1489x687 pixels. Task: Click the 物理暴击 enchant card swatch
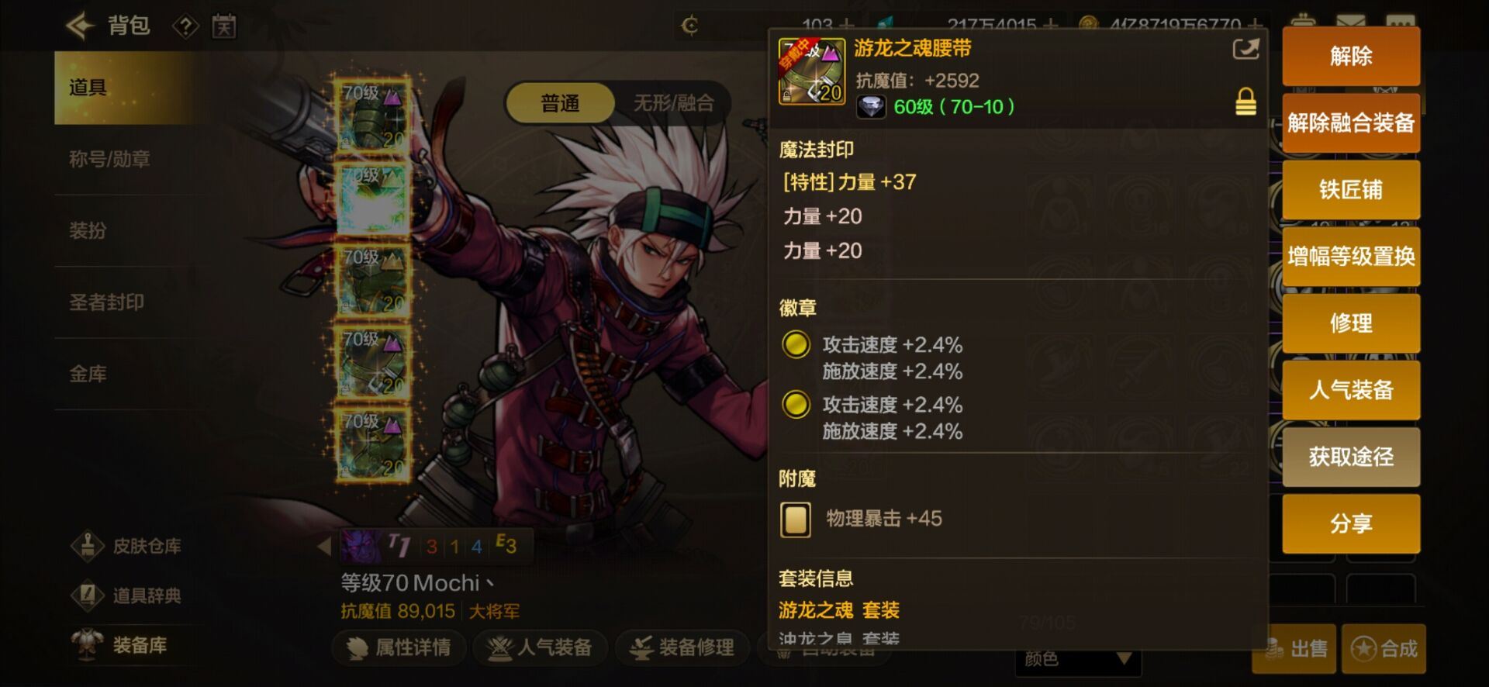click(796, 520)
